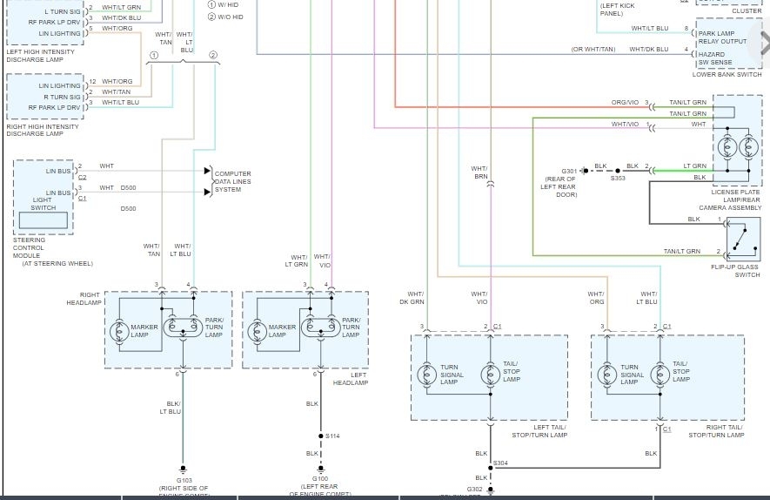Click the circled 2 W/O HID legend marker
Screen dimensions: 770x500
[x=211, y=17]
